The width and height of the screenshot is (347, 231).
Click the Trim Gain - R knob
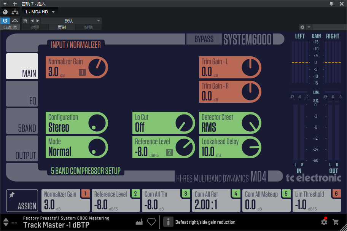pyautogui.click(x=250, y=92)
